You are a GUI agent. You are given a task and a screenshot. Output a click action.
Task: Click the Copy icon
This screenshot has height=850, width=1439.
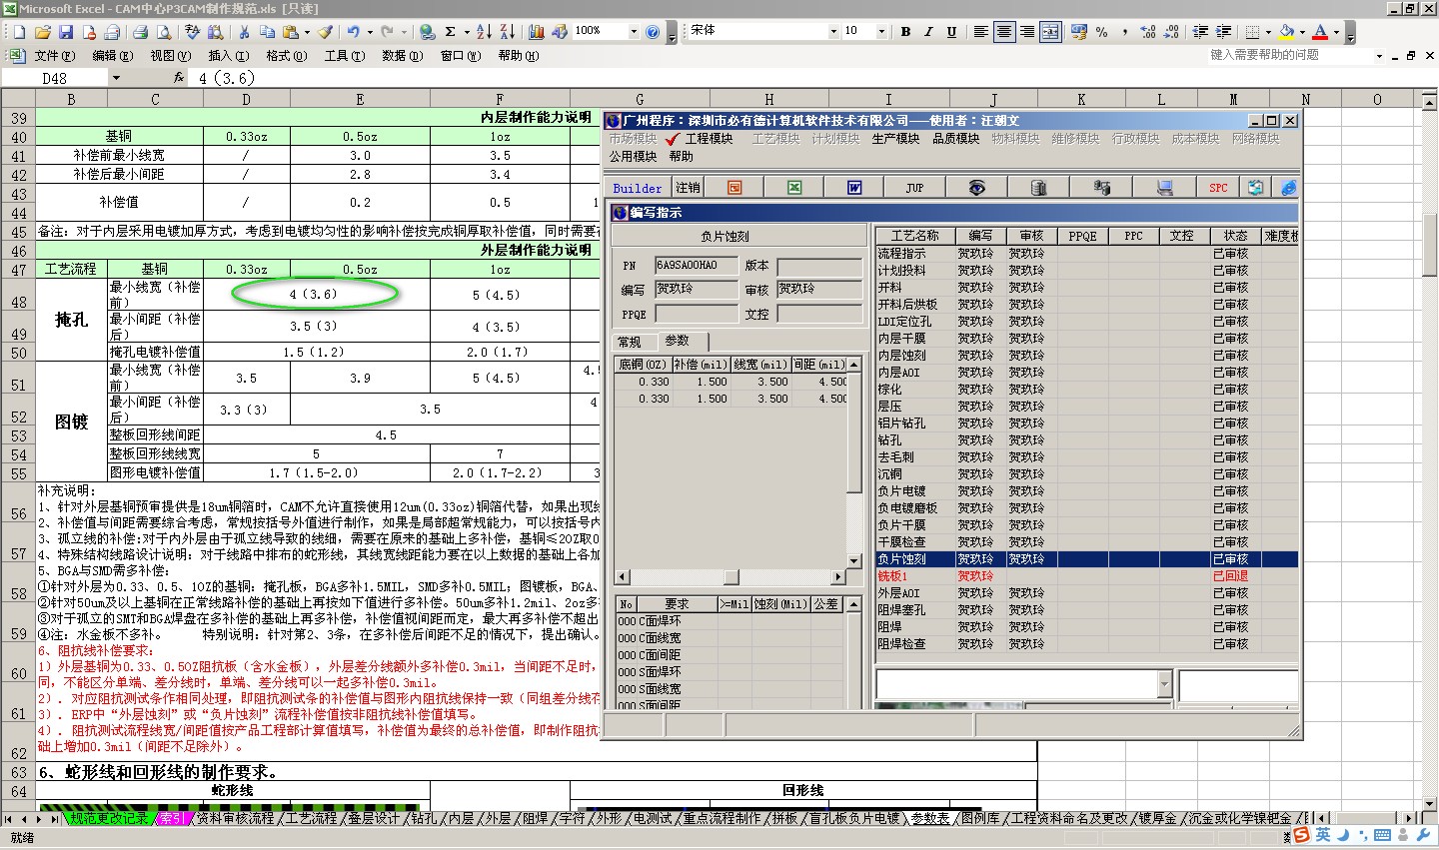coord(267,32)
